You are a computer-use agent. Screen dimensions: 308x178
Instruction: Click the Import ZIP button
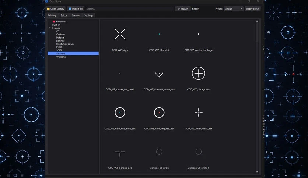[76, 9]
